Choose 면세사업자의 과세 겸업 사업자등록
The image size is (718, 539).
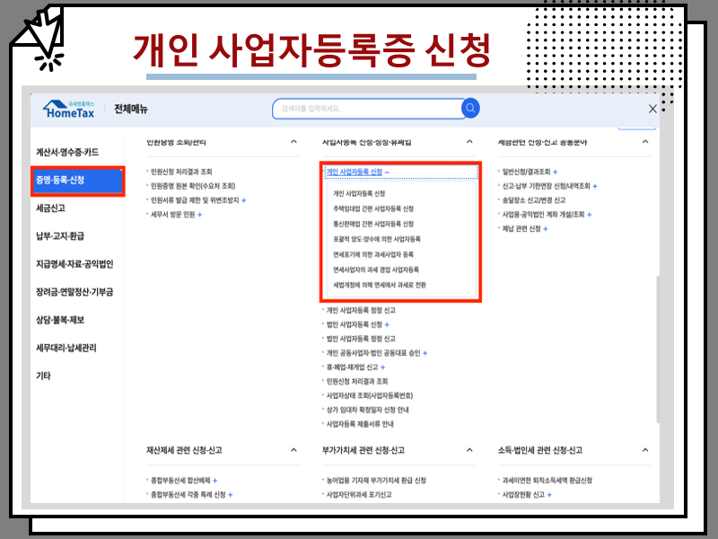coord(376,269)
